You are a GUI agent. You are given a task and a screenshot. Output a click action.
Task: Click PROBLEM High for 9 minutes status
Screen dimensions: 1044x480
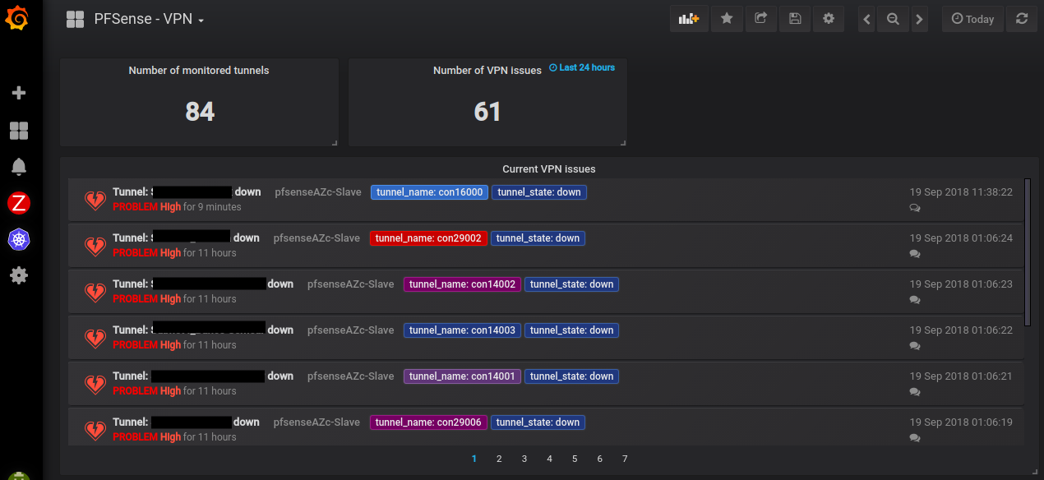177,207
